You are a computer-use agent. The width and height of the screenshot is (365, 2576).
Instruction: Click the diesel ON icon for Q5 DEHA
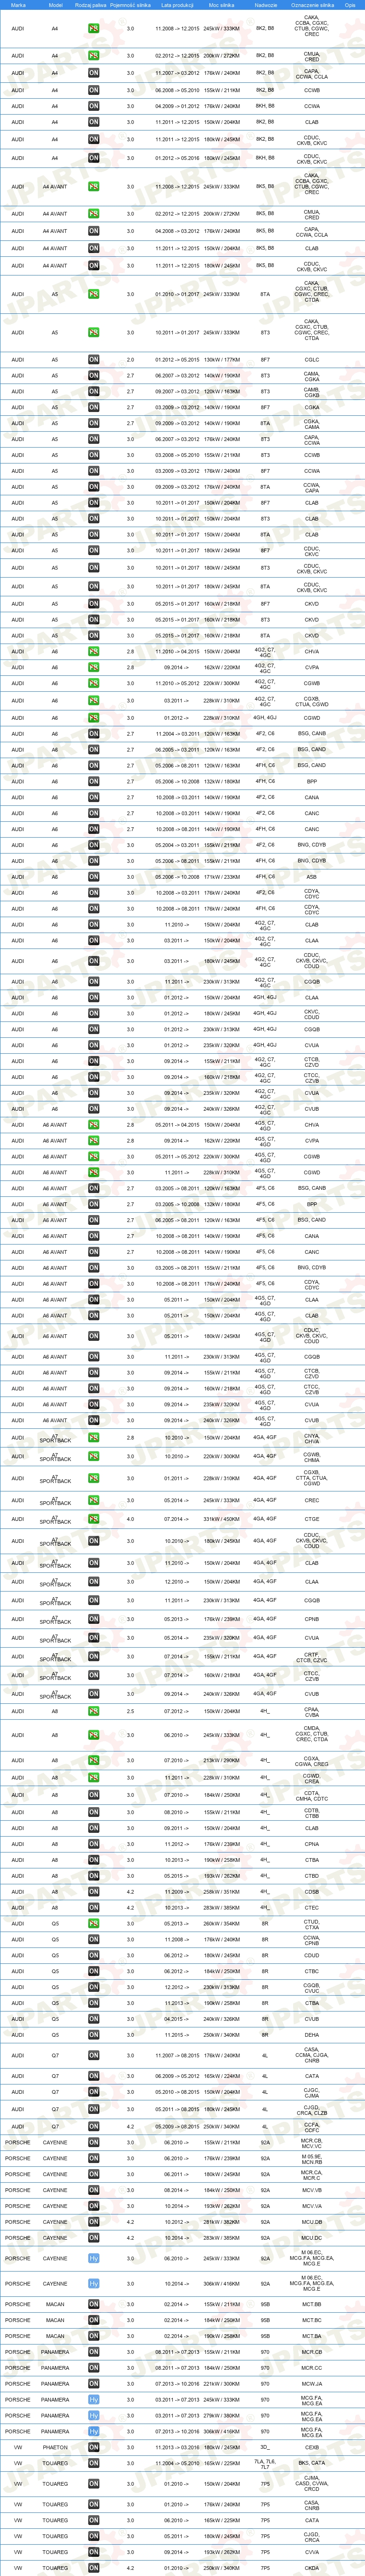[x=94, y=2035]
